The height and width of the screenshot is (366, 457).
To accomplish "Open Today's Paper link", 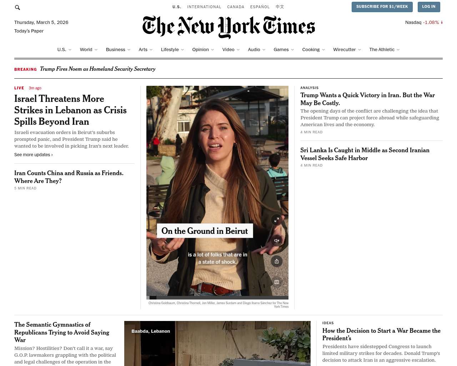I will [x=29, y=31].
